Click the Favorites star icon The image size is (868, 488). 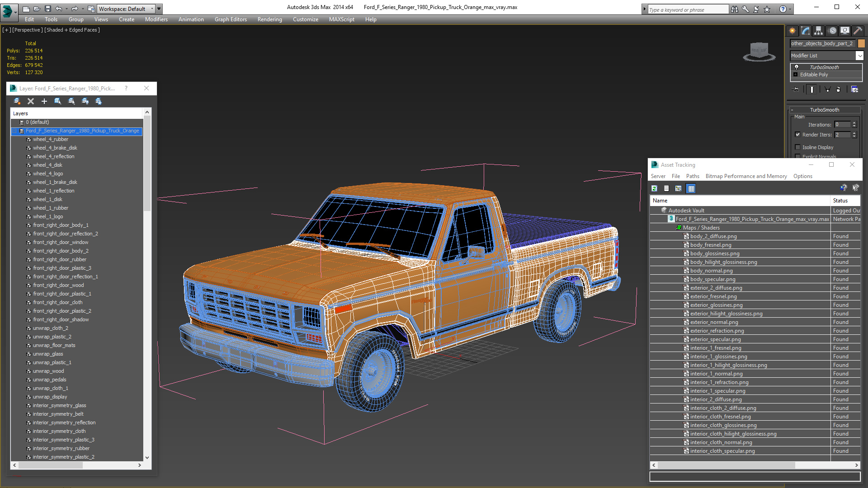click(x=767, y=9)
